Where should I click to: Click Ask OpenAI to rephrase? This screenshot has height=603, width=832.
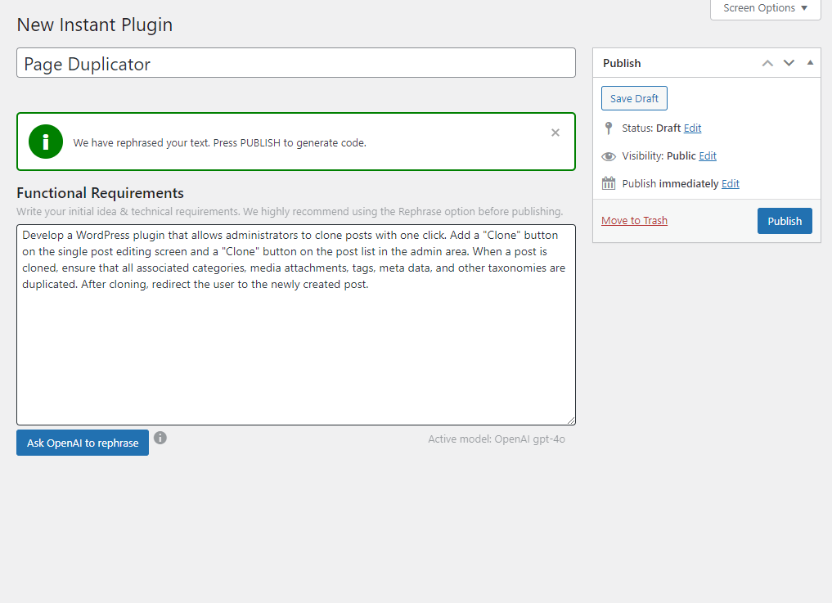pos(82,443)
